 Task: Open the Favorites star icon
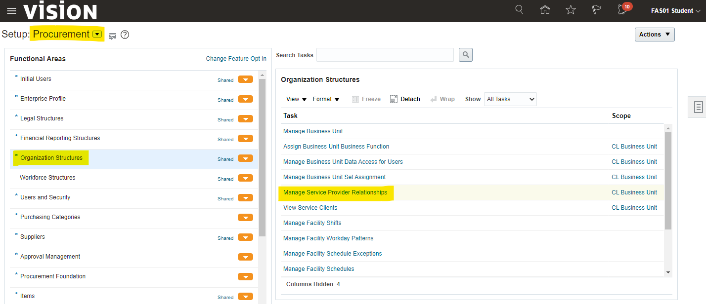click(571, 10)
